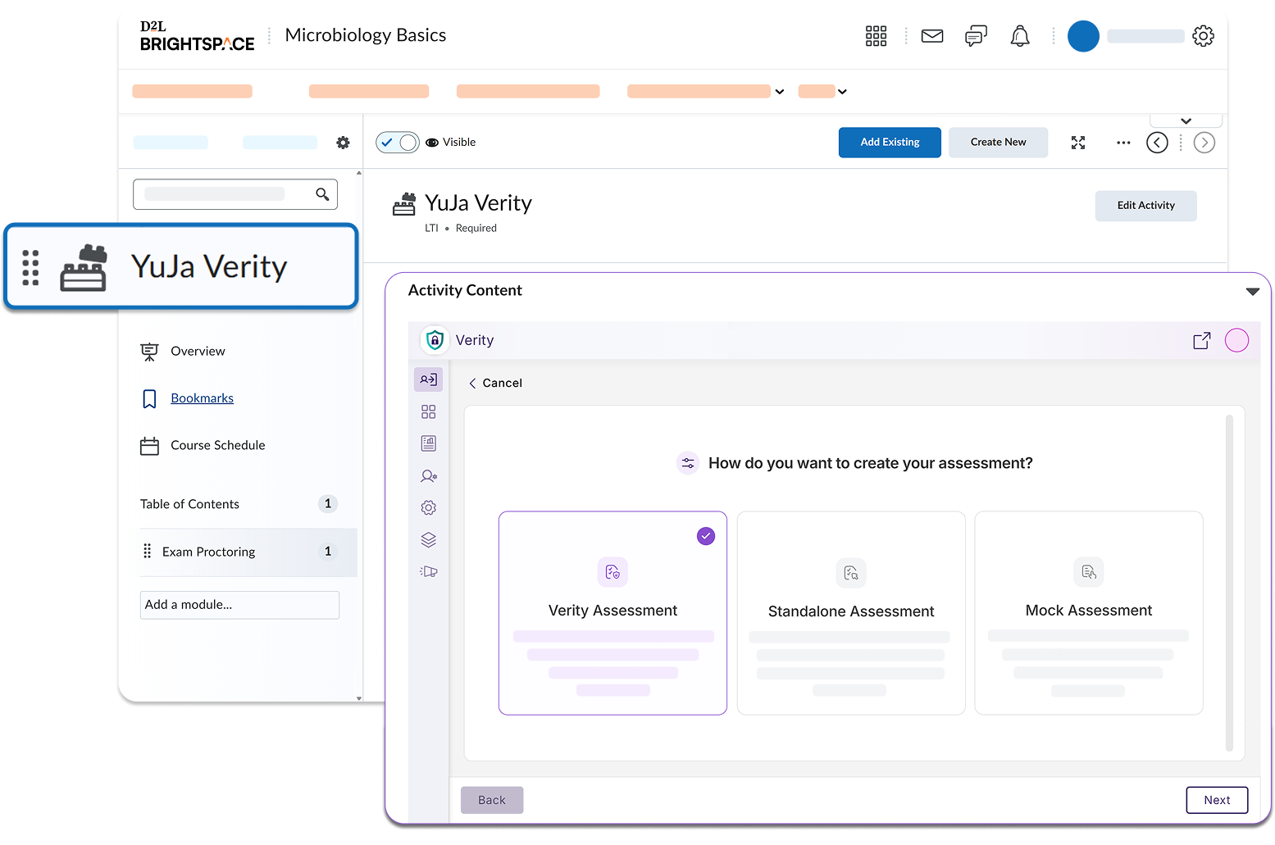This screenshot has height=845, width=1275.
Task: Open Overview in the sidebar
Action: coord(198,352)
